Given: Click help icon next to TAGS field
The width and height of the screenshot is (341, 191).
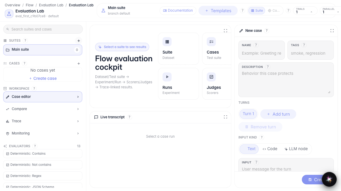Looking at the screenshot, I should pyautogui.click(x=304, y=45).
